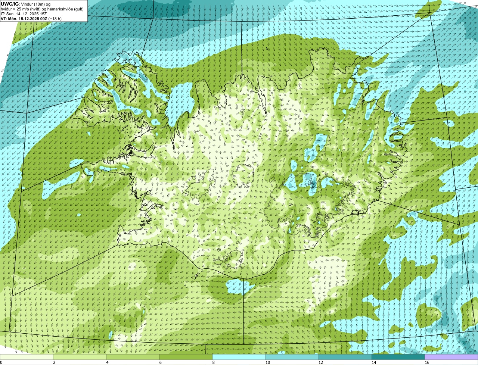478x365 pixels.
Task: Click the legend tick label "8"
Action: coord(213,362)
